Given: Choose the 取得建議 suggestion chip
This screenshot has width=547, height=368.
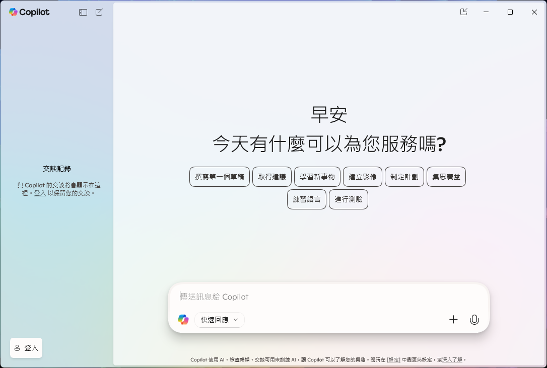Looking at the screenshot, I should click(x=272, y=177).
